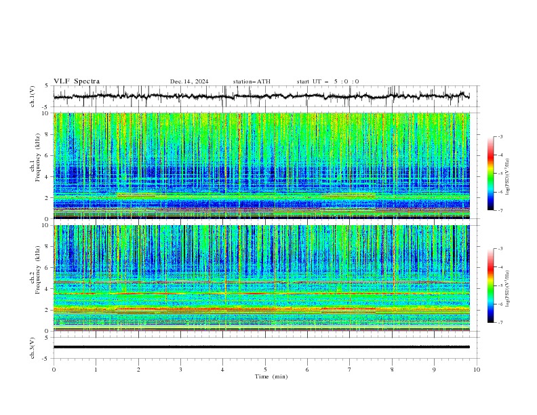Click the ch.2 color bar log(PSD) label
The height and width of the screenshot is (415, 537).
tap(508, 289)
